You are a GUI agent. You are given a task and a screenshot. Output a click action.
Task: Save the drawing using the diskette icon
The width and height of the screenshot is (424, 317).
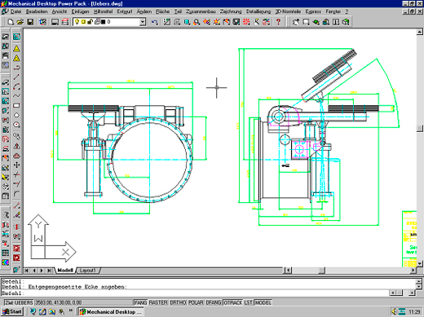click(30, 22)
